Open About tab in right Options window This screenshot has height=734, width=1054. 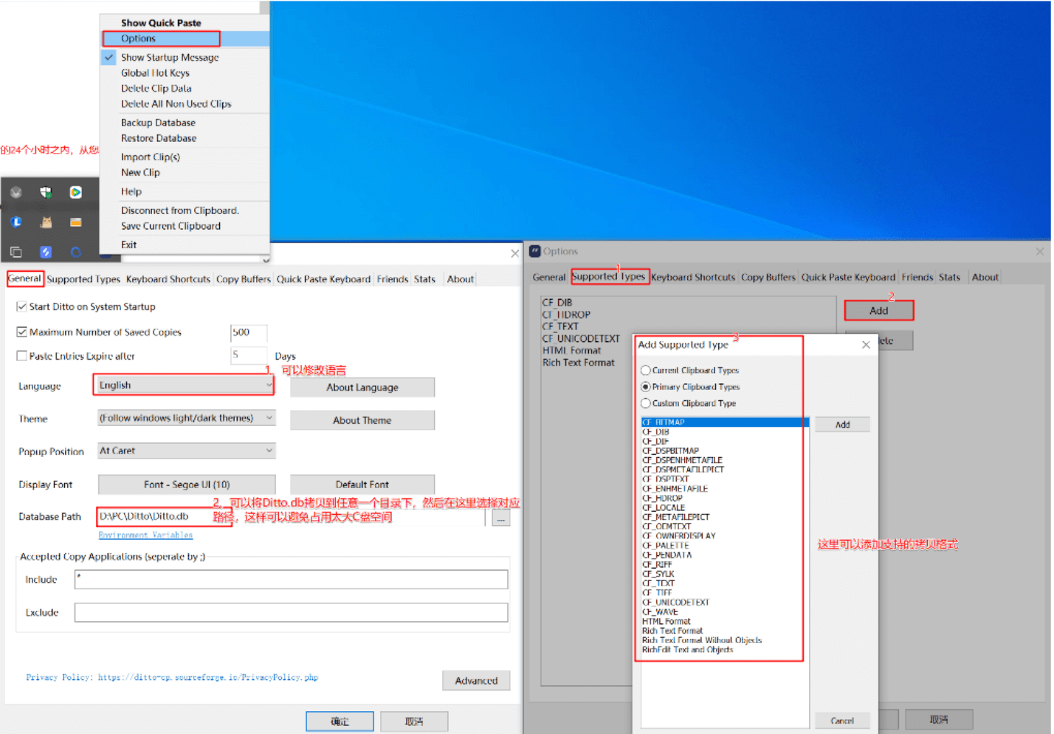click(985, 278)
